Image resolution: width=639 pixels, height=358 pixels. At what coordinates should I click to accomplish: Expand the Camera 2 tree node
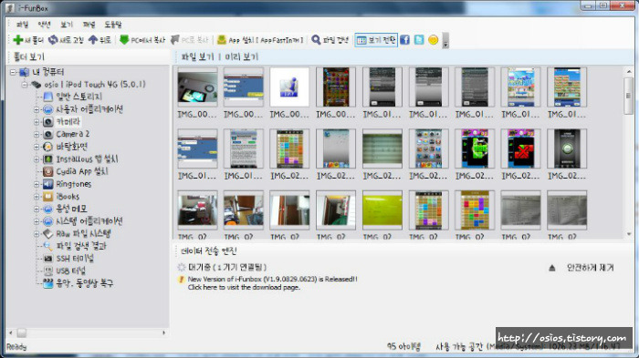pos(37,134)
